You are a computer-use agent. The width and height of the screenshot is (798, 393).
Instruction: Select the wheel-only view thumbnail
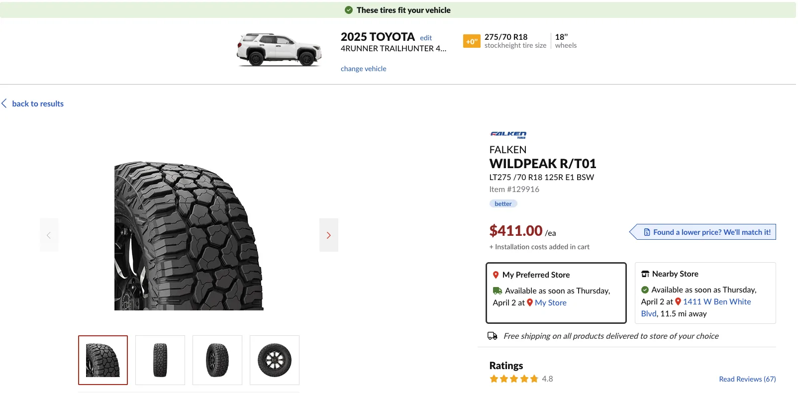[274, 360]
